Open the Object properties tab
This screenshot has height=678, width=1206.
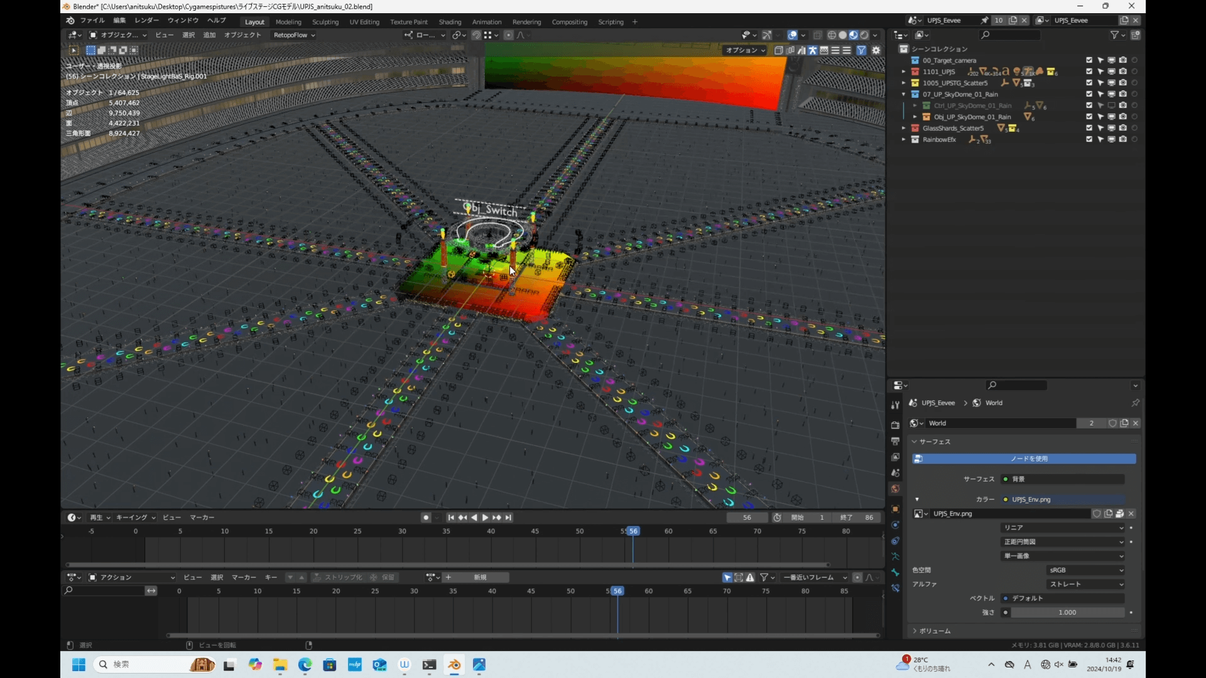[895, 509]
